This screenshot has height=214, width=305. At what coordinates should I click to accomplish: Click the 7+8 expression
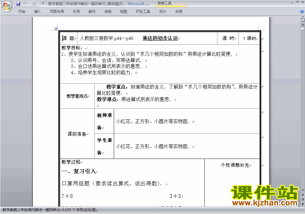(x=67, y=196)
